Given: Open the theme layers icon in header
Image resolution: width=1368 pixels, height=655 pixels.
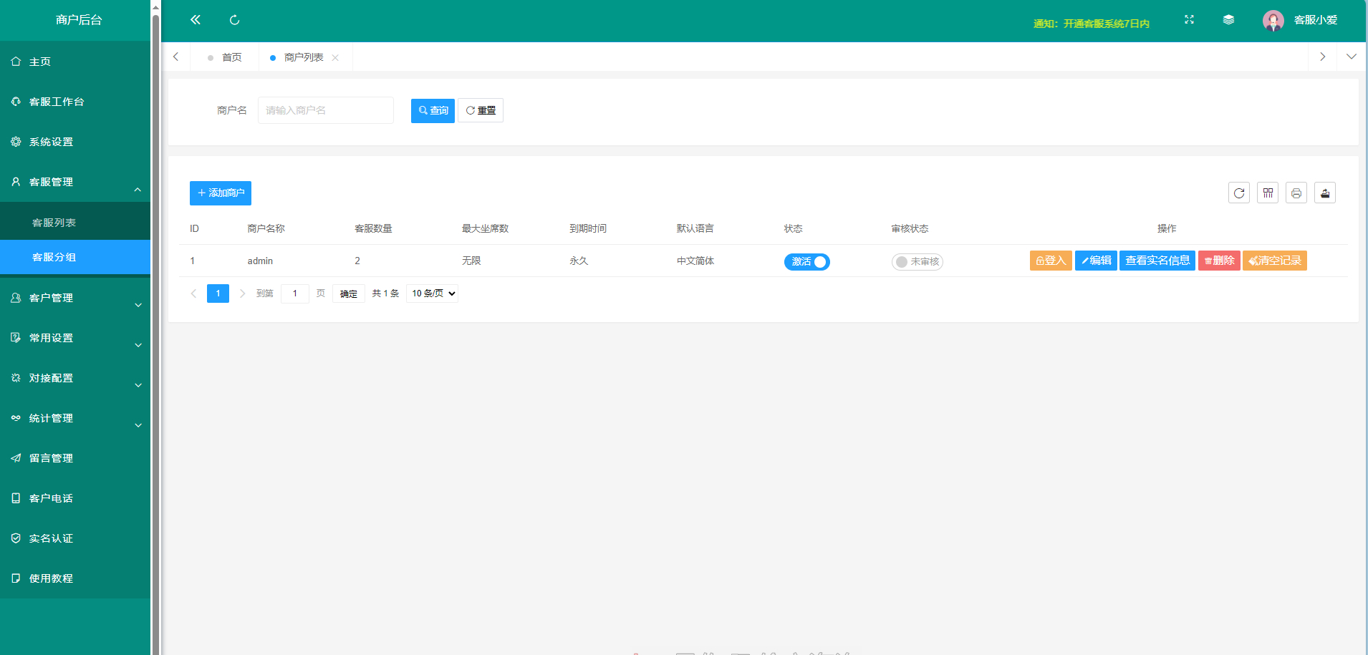Looking at the screenshot, I should click(x=1228, y=20).
